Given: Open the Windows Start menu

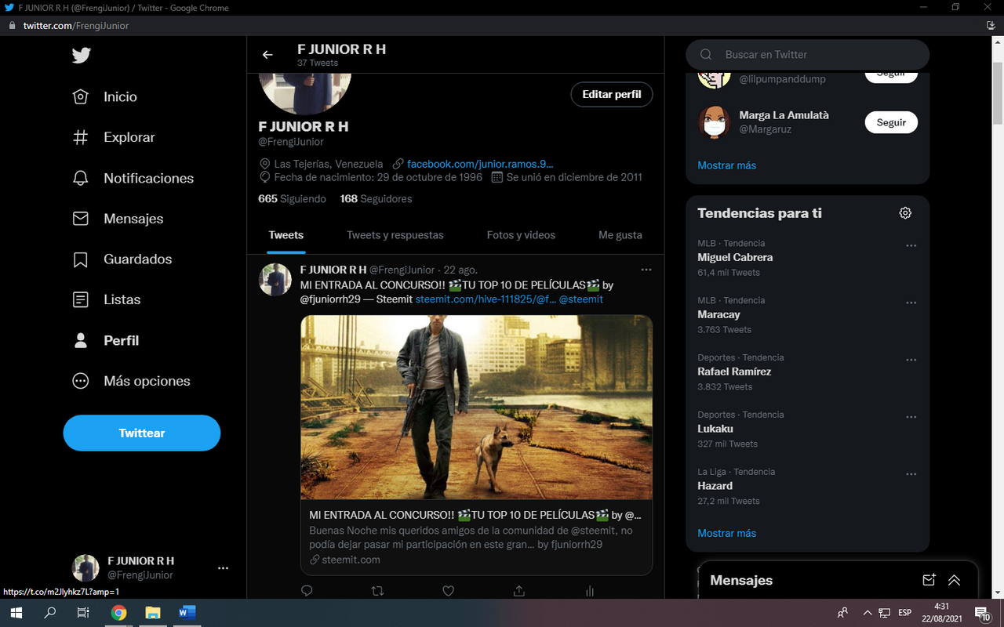Looking at the screenshot, I should pyautogui.click(x=16, y=613).
